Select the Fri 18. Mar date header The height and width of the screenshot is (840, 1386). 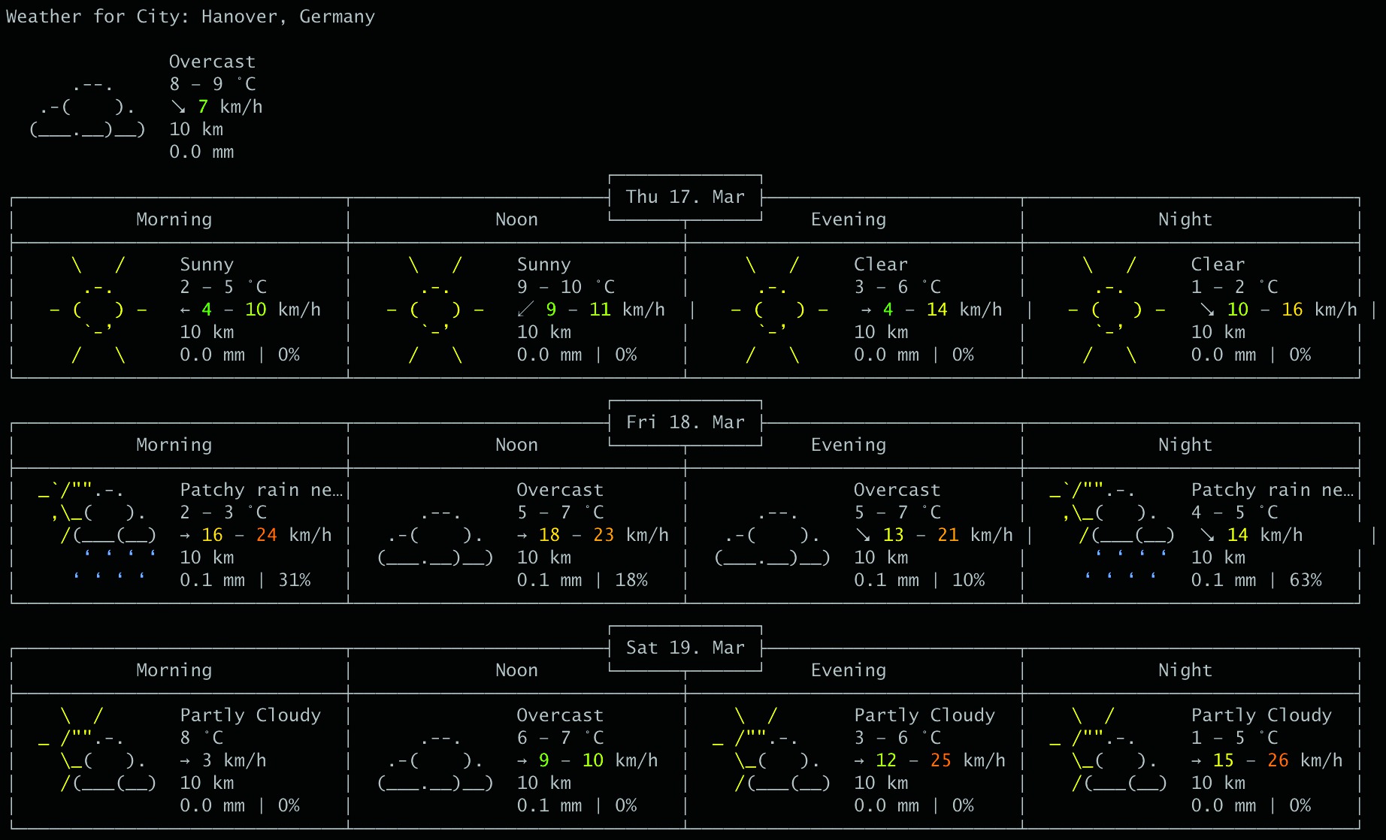click(685, 422)
